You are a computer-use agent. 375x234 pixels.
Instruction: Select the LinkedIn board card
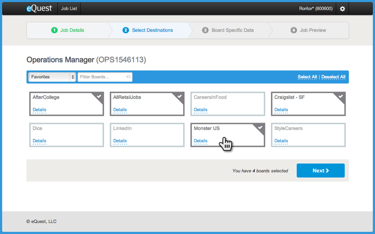(147, 135)
